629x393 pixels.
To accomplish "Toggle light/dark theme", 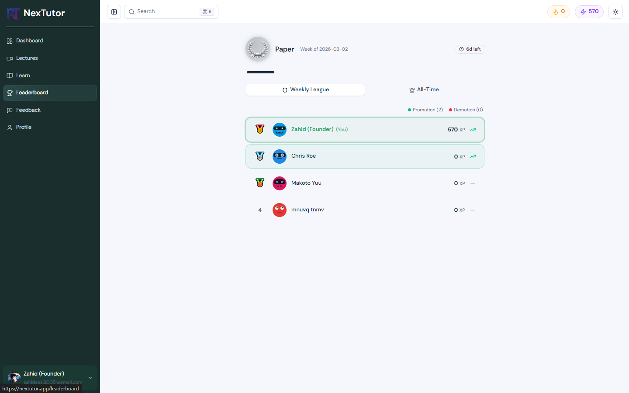I will click(615, 12).
